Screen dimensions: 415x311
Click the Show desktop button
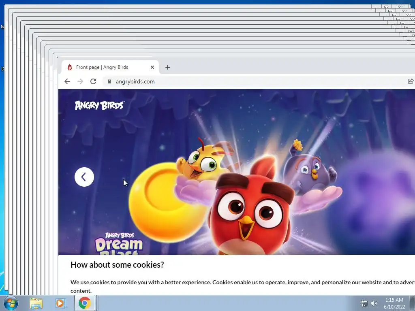point(412,303)
